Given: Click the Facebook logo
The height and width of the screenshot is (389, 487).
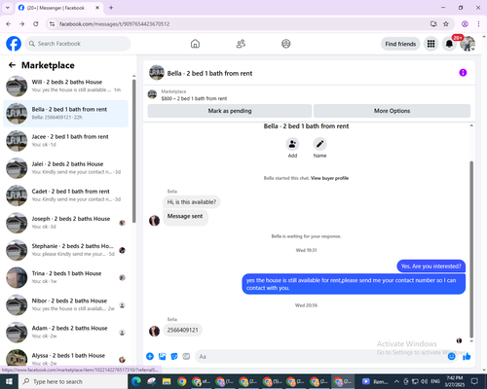Looking at the screenshot, I should point(14,44).
